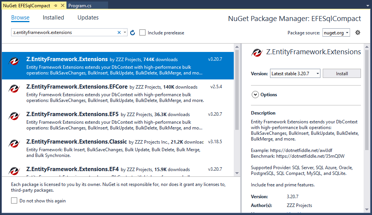This screenshot has height=215, width=372.
Task: Open NuGet settings gear icon
Action: pyautogui.click(x=358, y=32)
